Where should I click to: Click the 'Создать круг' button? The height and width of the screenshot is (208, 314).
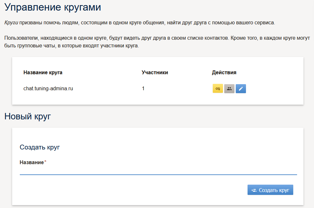(x=270, y=190)
